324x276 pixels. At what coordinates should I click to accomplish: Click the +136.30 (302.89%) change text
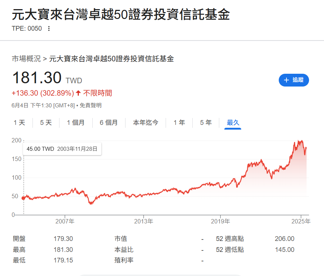point(43,93)
